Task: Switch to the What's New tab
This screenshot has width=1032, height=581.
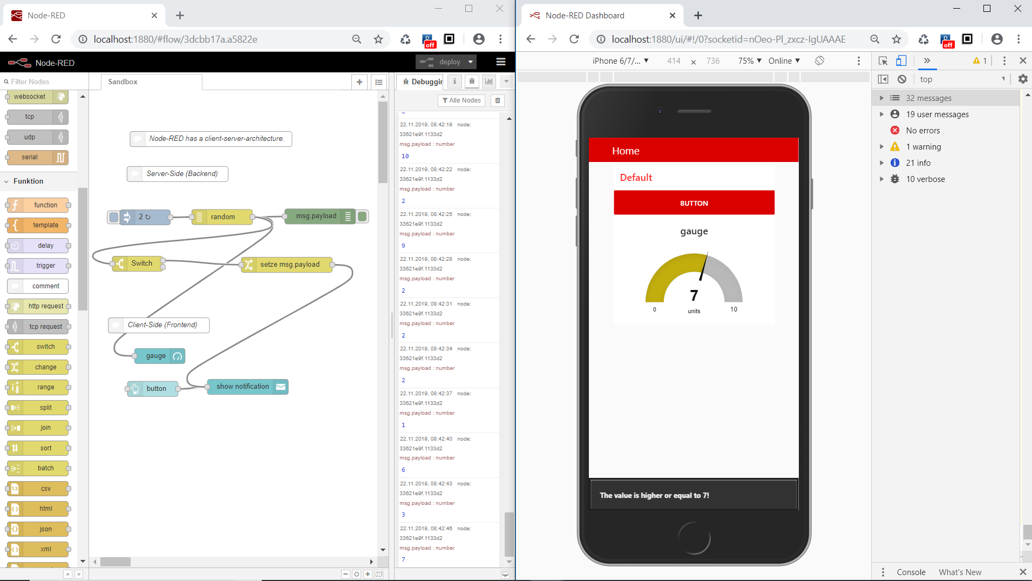Action: click(960, 572)
